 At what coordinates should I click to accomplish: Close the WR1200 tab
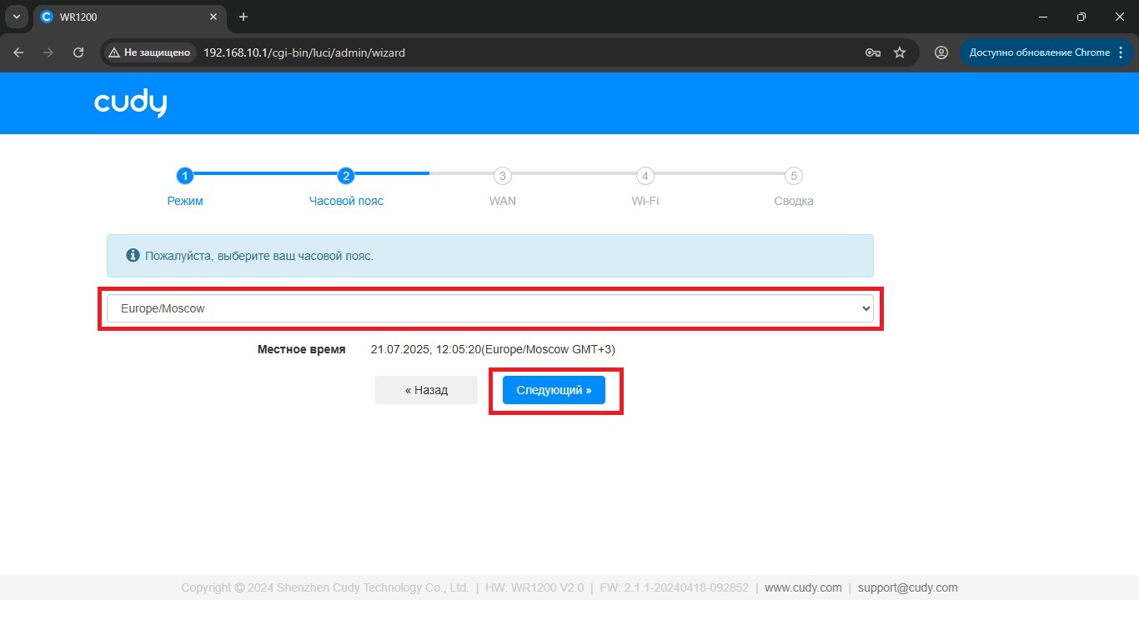[213, 17]
